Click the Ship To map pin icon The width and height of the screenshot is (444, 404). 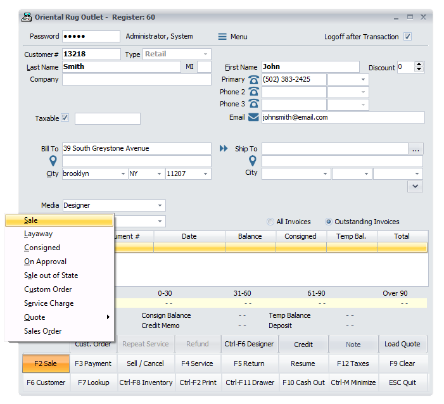252,161
